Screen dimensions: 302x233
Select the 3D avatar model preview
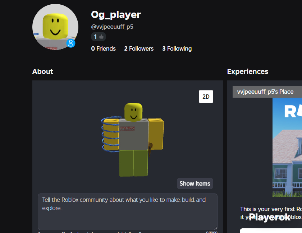(x=133, y=140)
